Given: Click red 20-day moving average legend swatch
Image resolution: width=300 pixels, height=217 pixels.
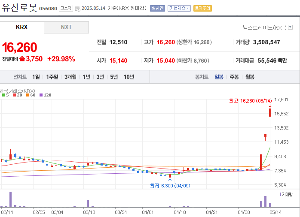Looking at the screenshot, I should (14, 95).
